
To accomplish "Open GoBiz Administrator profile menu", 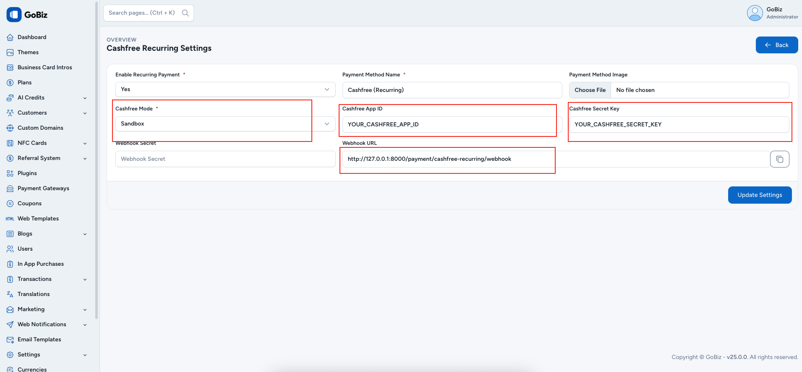I will [772, 13].
